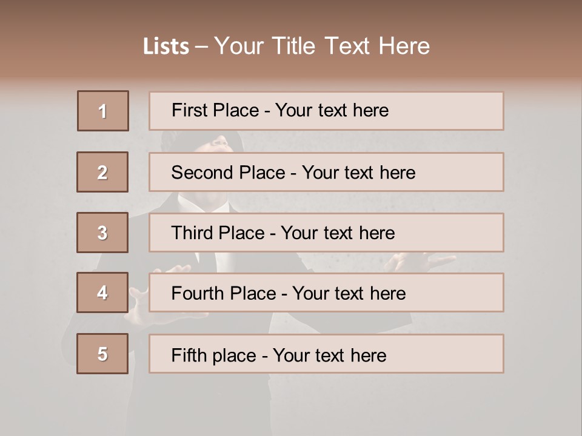Click the Third Place text box

[x=326, y=233]
